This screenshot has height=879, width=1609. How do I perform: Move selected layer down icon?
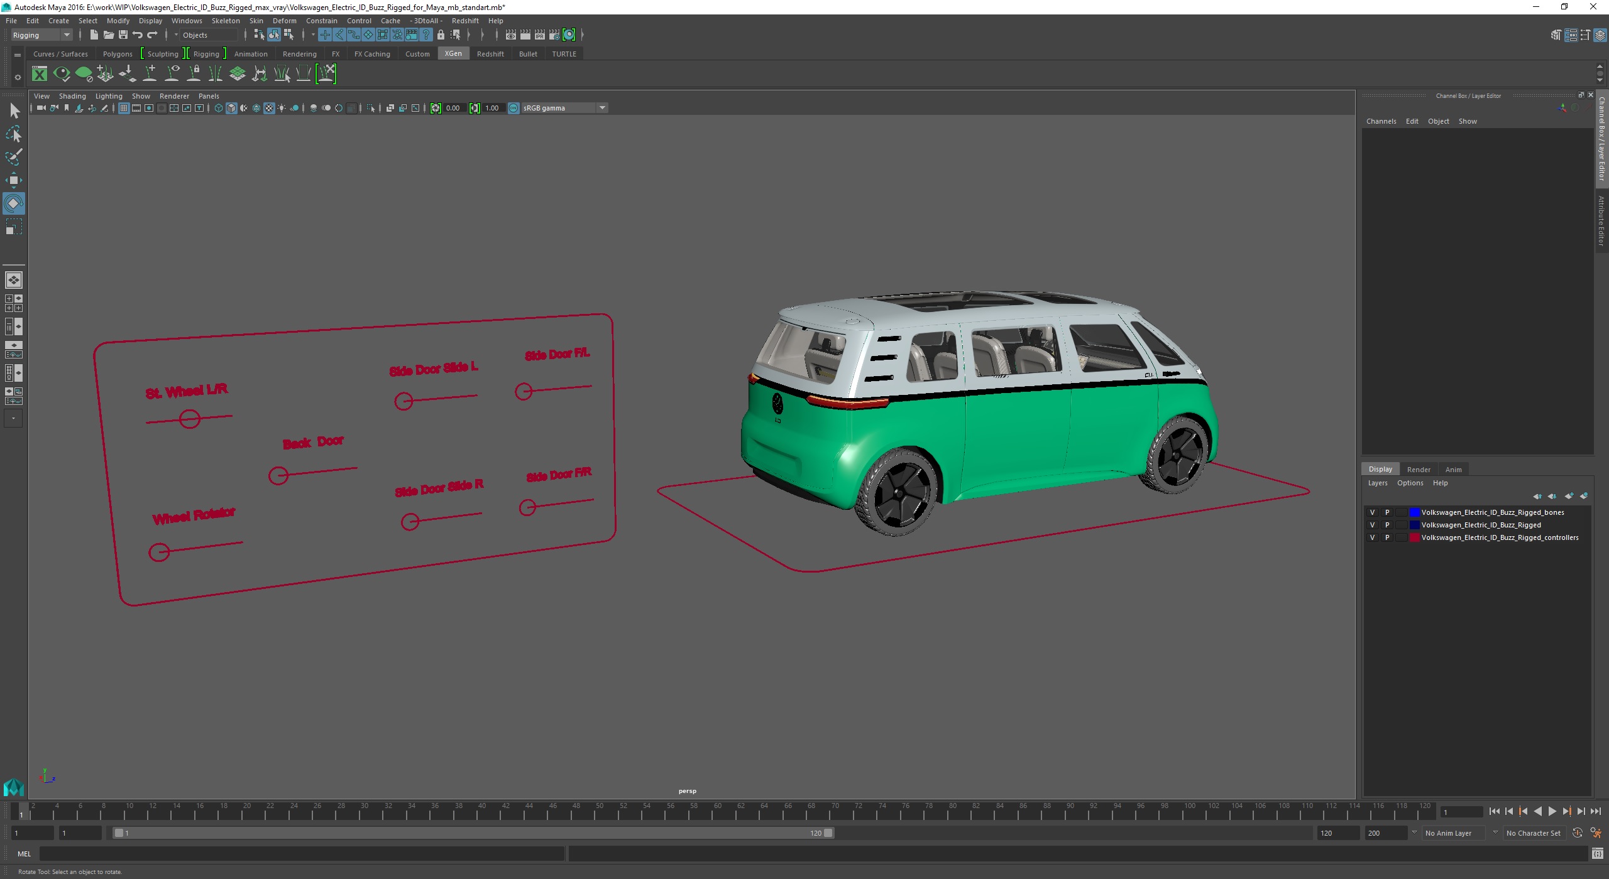coord(1552,496)
